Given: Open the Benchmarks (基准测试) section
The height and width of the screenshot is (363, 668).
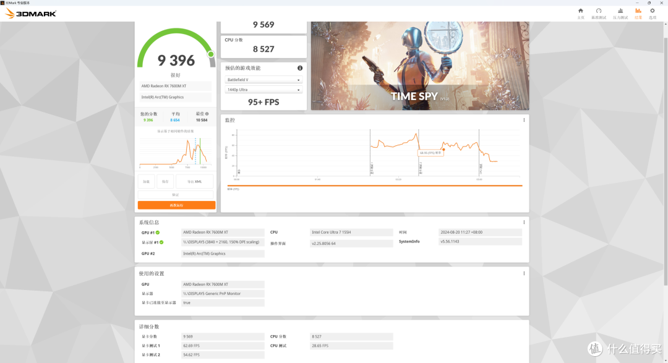Looking at the screenshot, I should 598,13.
